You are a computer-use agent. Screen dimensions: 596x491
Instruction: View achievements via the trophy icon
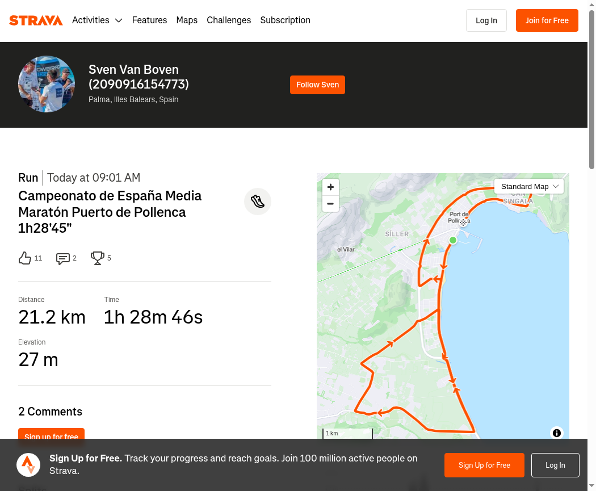(97, 258)
